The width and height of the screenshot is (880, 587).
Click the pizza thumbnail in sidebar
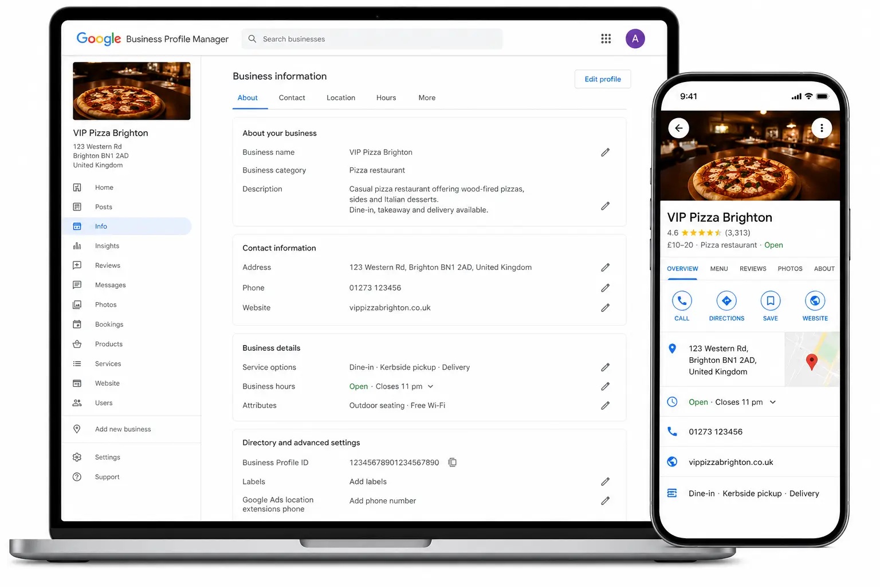pos(132,91)
